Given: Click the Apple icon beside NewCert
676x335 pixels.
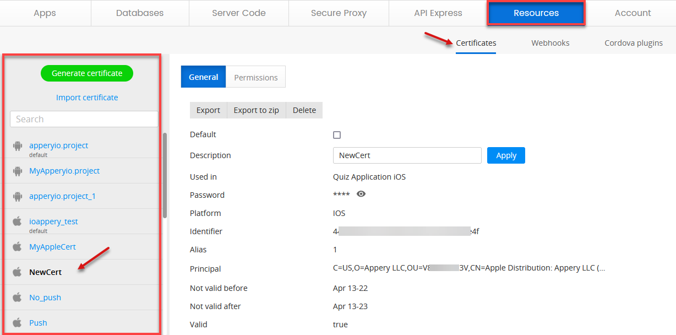Looking at the screenshot, I should [x=18, y=272].
